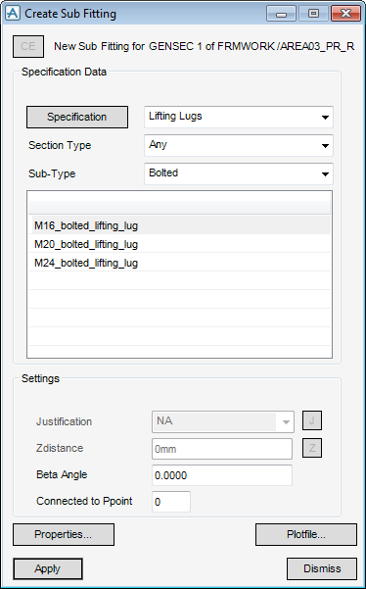Expand the Justification NA dropdown
Screen dimensions: 366x589
click(x=223, y=421)
